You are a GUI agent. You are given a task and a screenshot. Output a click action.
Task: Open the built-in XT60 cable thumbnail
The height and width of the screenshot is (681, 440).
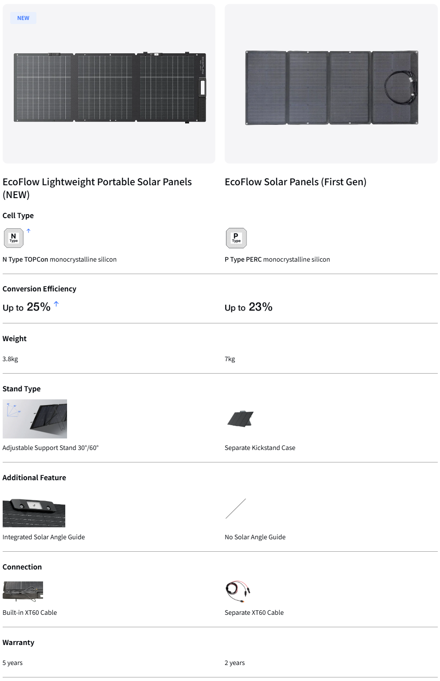pos(23,591)
